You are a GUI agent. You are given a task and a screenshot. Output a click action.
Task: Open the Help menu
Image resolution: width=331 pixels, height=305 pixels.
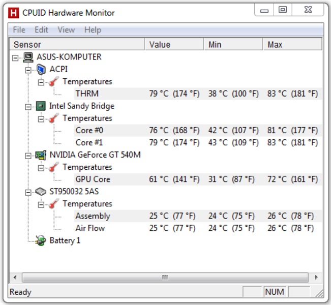(93, 30)
